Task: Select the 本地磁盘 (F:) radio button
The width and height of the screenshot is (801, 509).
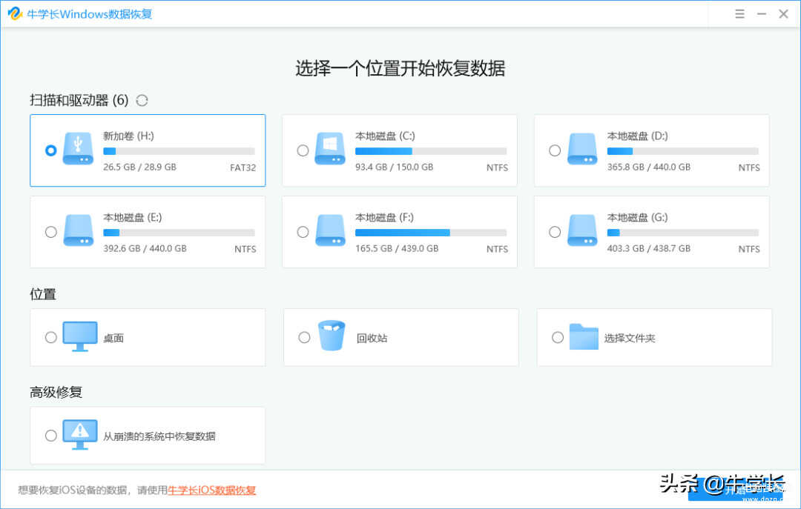Action: click(303, 232)
